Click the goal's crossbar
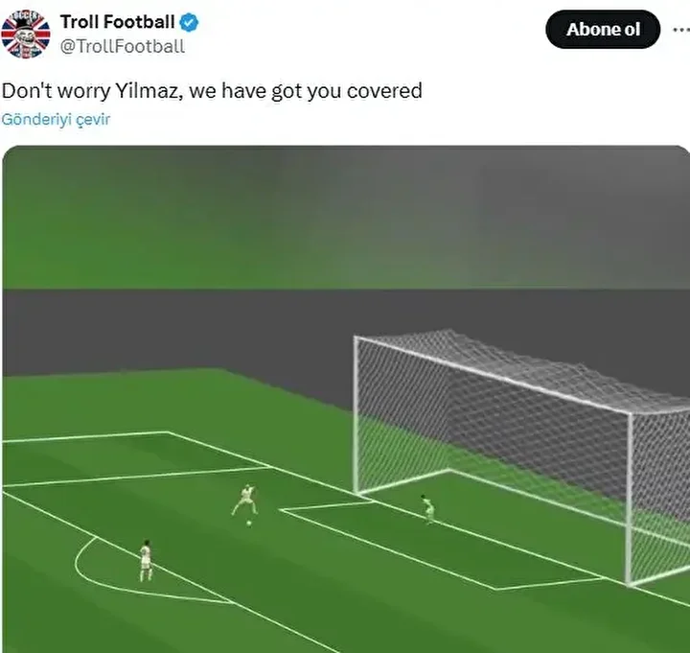 489,374
